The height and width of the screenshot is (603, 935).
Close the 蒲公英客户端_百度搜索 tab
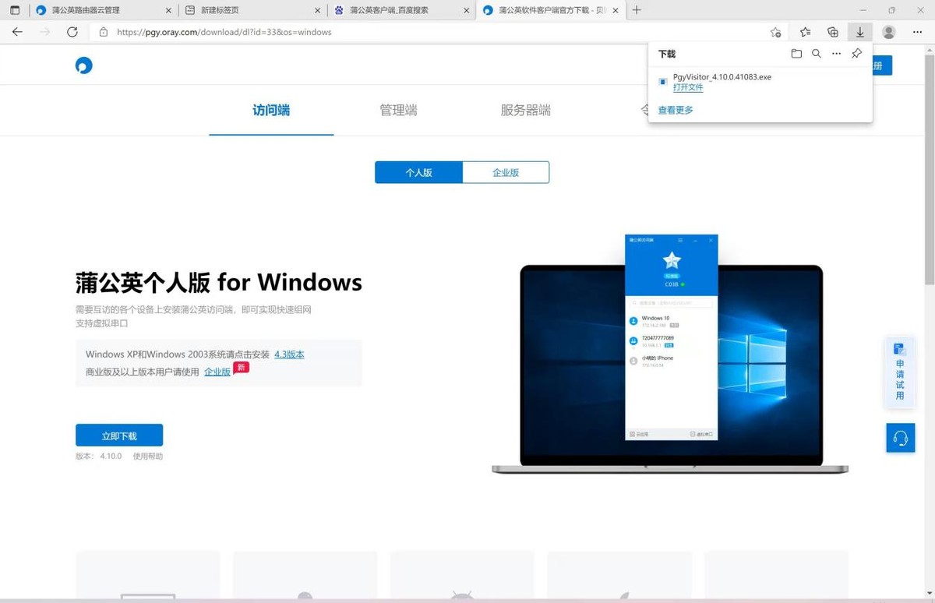tap(466, 10)
